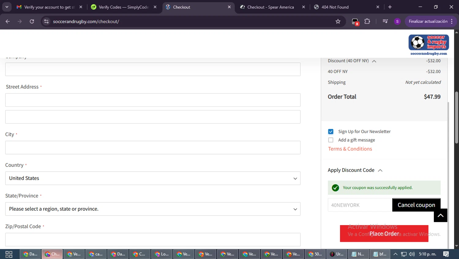Collapse the Discount (40 OFF NY) breakdown
The height and width of the screenshot is (259, 459).
[x=374, y=61]
